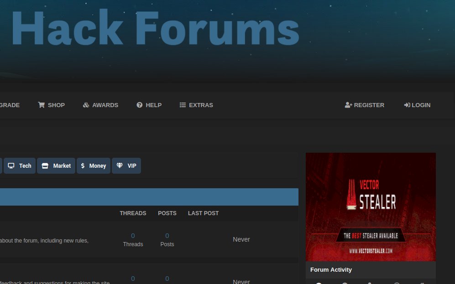This screenshot has height=284, width=455.
Task: Switch to the Tech category tab
Action: pyautogui.click(x=20, y=166)
